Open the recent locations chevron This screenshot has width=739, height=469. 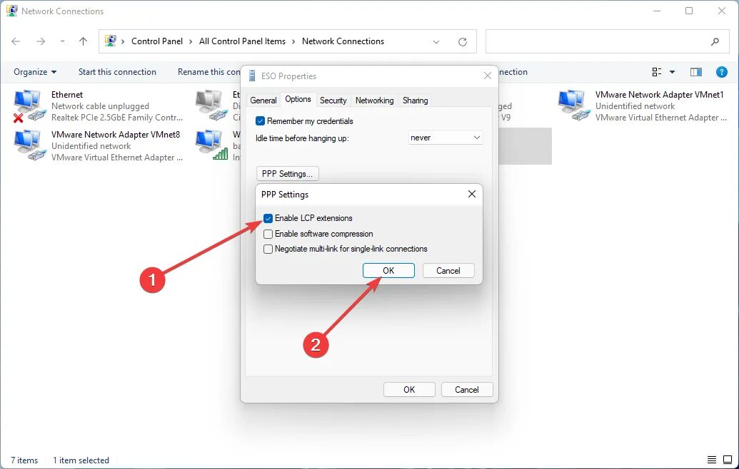point(62,41)
